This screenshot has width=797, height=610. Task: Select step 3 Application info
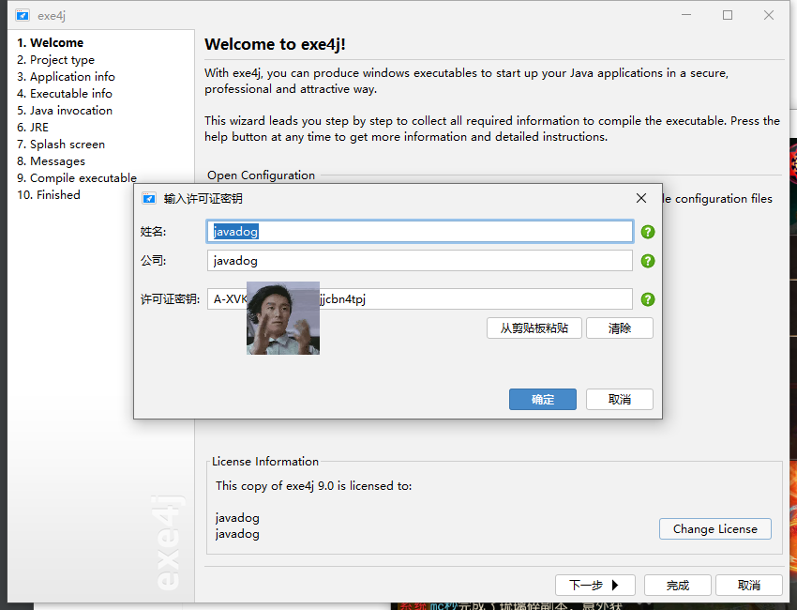66,76
